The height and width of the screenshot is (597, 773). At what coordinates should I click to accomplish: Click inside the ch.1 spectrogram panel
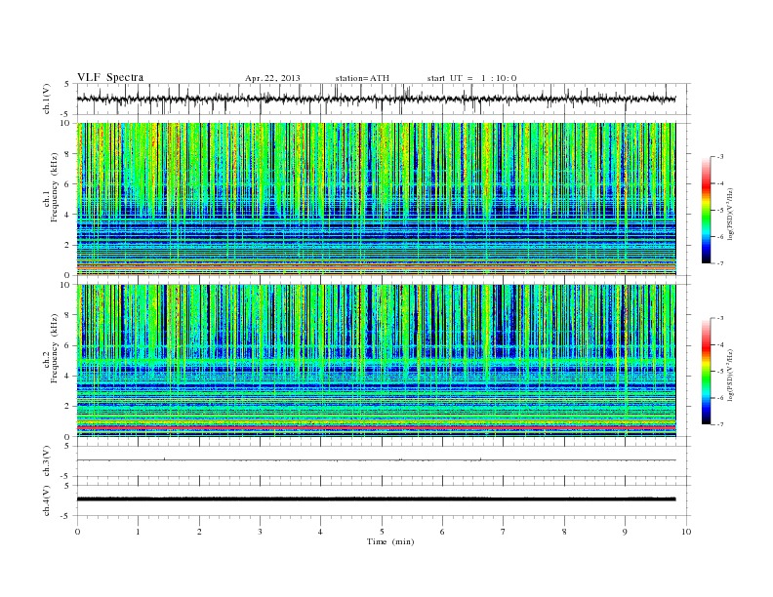click(x=376, y=199)
